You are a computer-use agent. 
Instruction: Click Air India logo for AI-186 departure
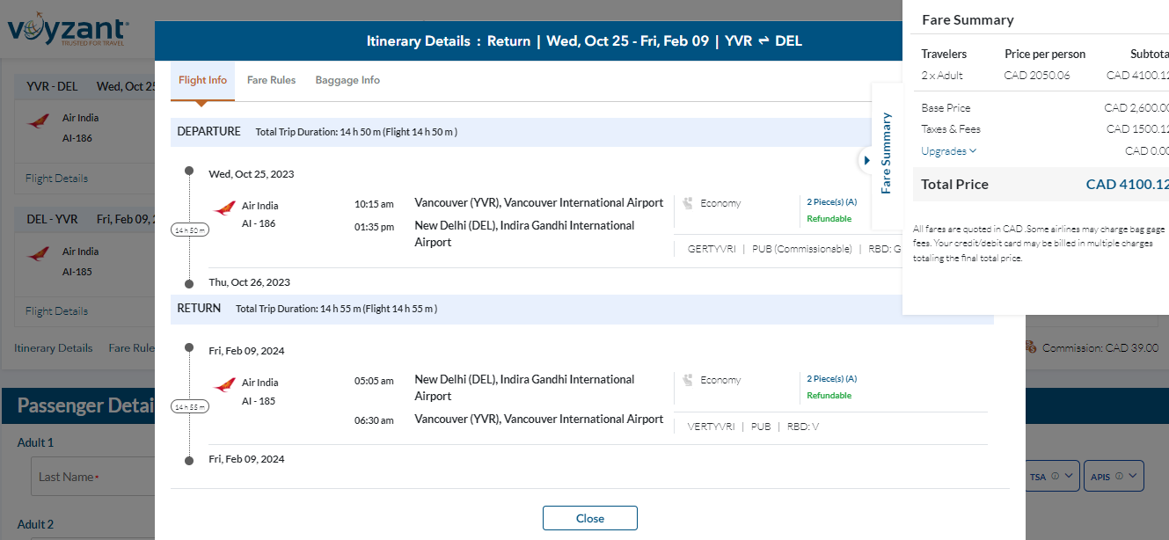[x=224, y=208]
